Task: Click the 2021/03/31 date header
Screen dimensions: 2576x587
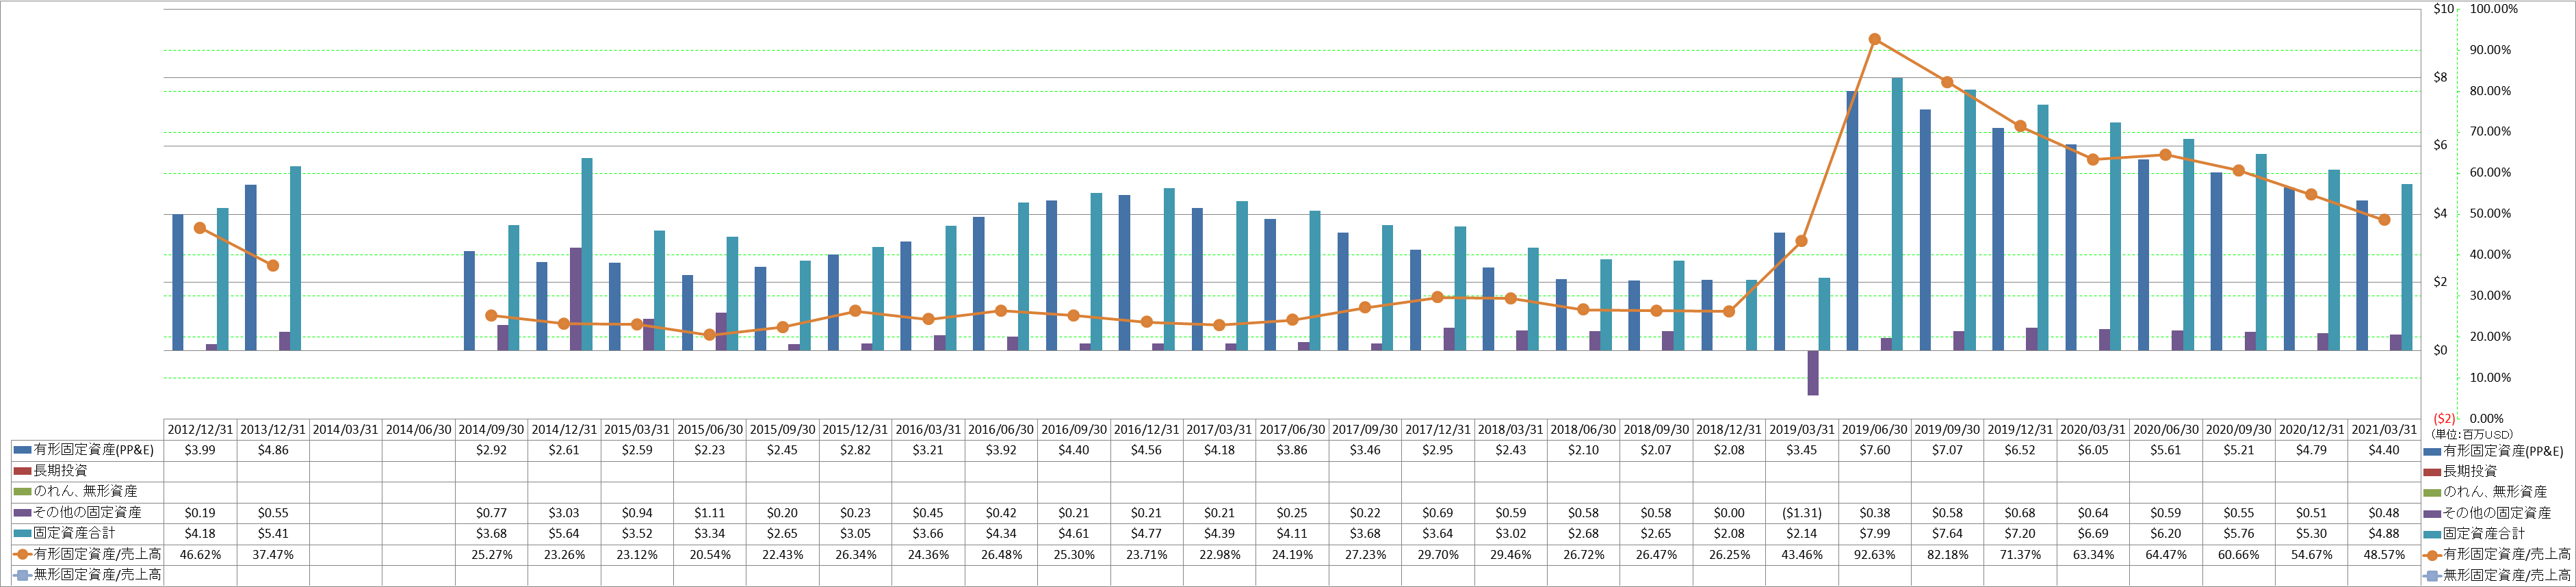Action: coord(2384,429)
